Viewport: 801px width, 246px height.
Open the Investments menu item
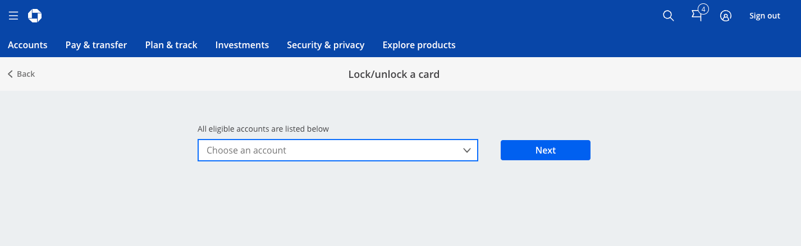pyautogui.click(x=242, y=45)
